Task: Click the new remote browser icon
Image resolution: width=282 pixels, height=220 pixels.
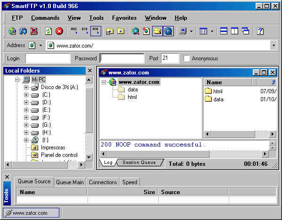Action: (146, 31)
